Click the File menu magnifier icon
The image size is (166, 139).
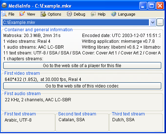[4, 14]
